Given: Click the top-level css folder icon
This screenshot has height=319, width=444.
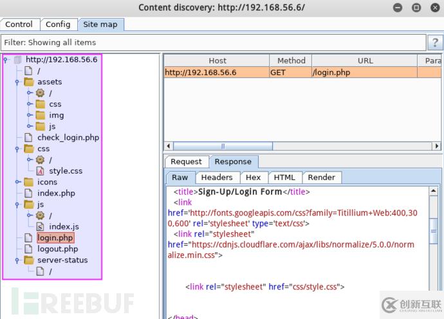Looking at the screenshot, I should [29, 149].
